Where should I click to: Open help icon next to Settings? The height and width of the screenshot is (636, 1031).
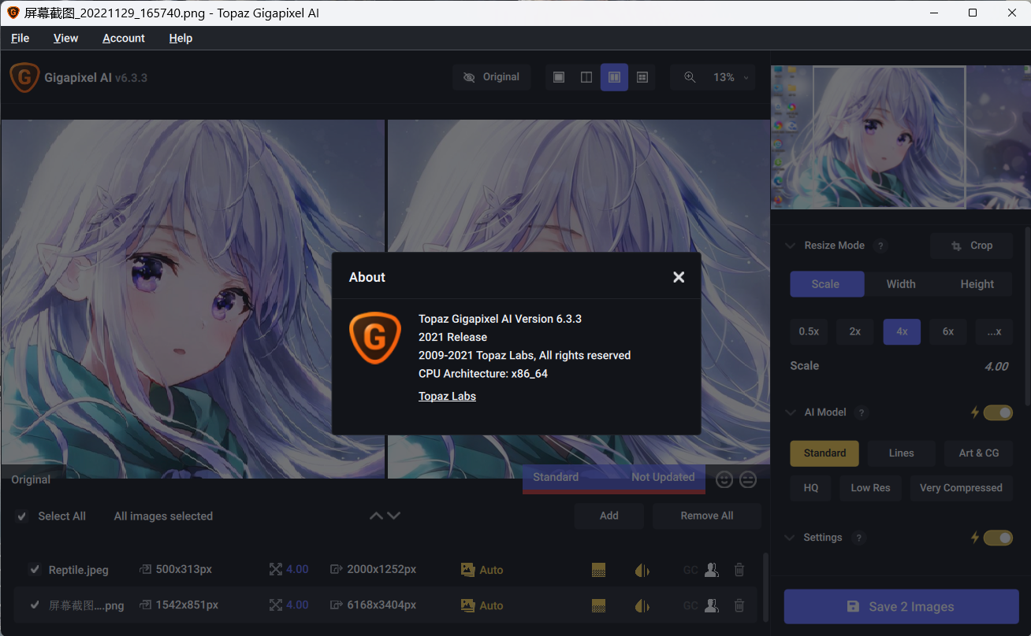pyautogui.click(x=859, y=538)
